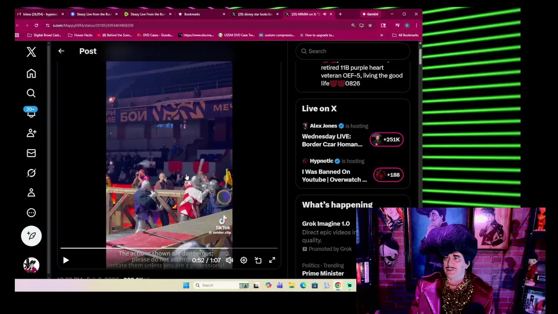Close the NRM84 on X tab
This screenshot has width=558, height=314.
[331, 14]
